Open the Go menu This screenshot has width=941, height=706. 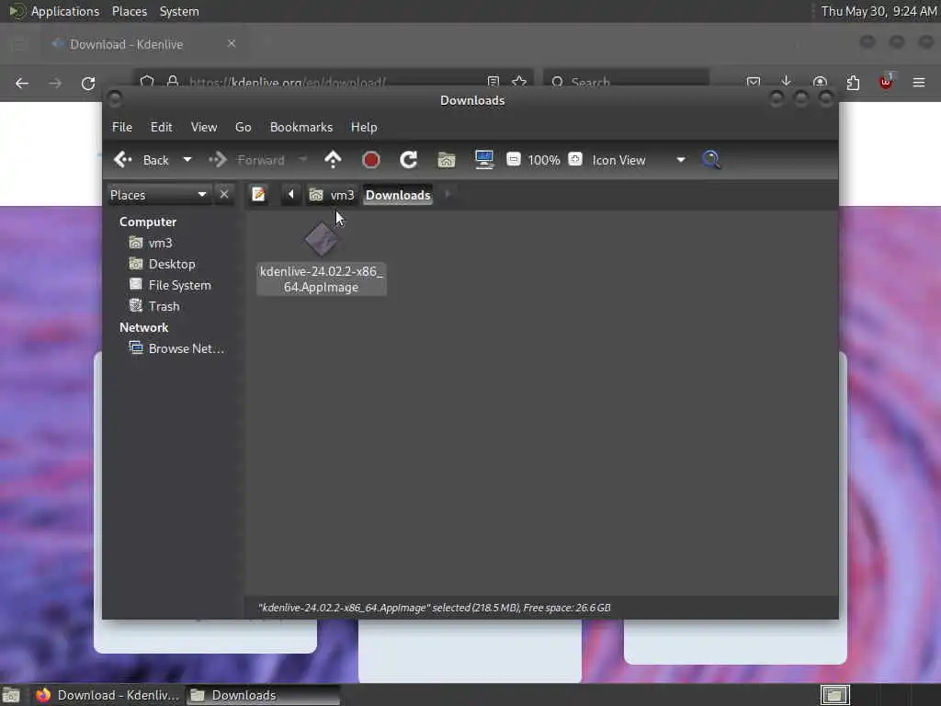click(243, 127)
